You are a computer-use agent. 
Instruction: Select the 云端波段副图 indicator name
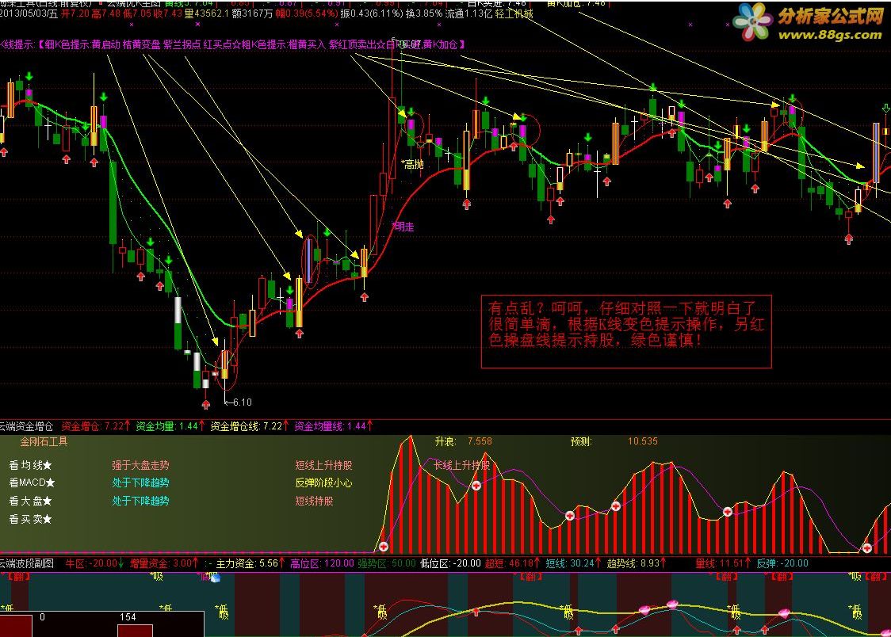27,563
